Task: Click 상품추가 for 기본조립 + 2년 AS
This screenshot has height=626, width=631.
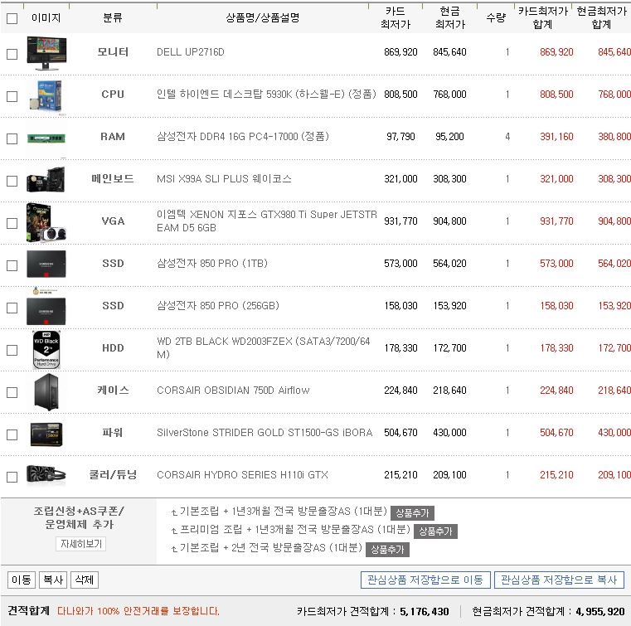Action: coord(387,550)
